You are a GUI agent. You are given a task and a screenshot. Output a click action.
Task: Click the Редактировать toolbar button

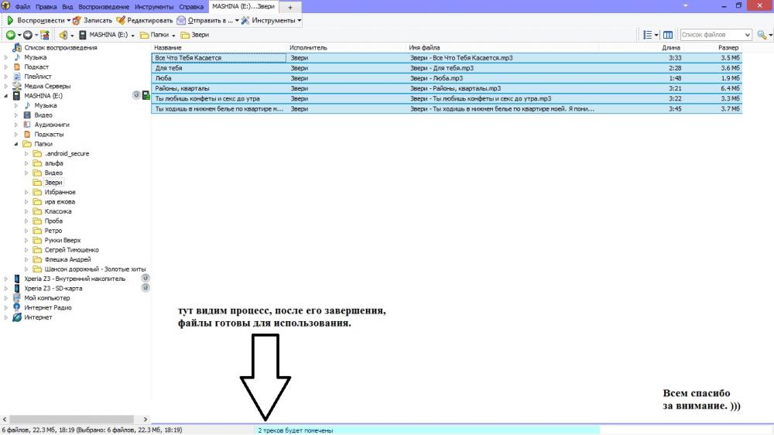point(145,20)
